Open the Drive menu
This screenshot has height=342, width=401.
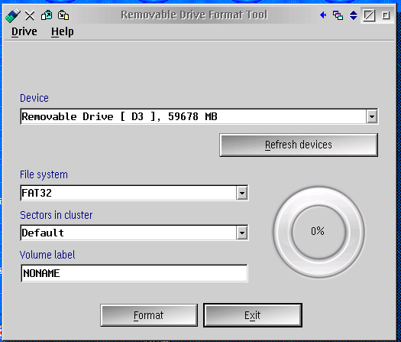[x=24, y=32]
